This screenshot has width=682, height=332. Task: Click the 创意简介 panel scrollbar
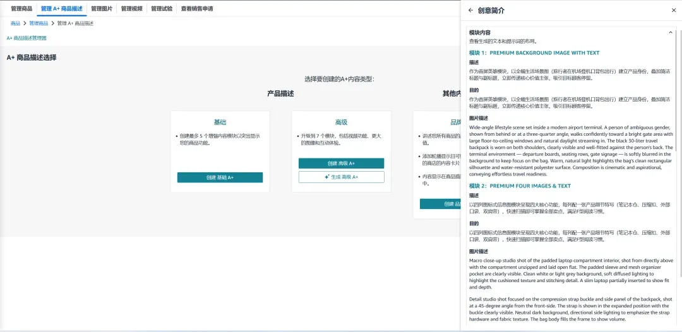pos(679,152)
